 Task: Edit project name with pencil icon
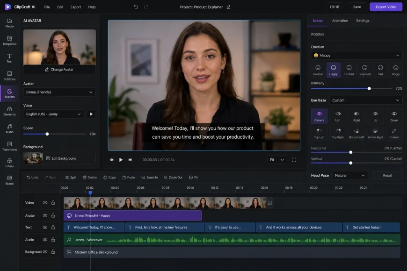pos(228,7)
